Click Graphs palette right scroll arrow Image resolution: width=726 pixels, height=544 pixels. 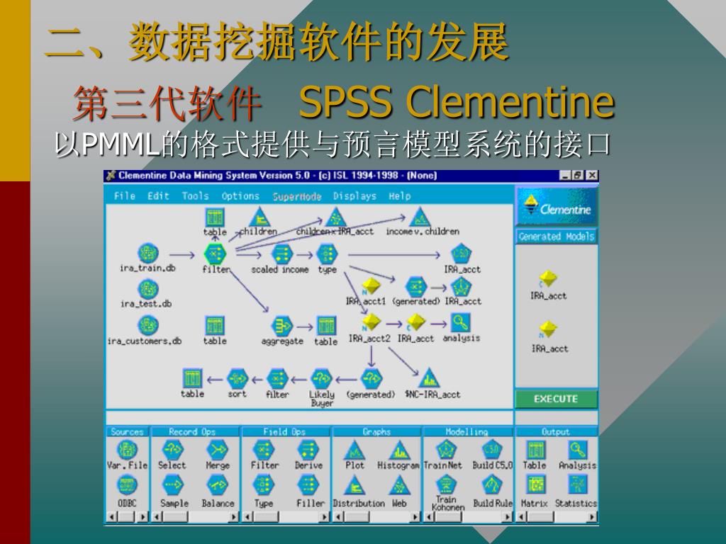coord(415,516)
